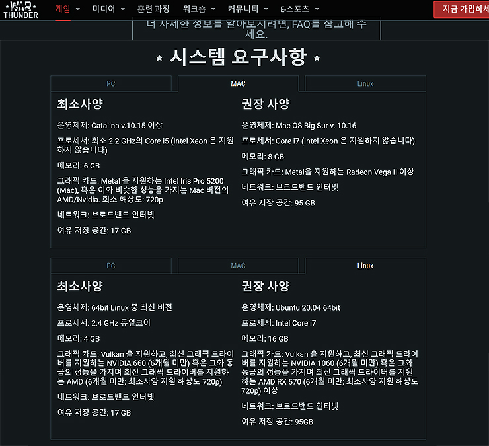
Task: Click Linux storage '95GB' line
Action: click(278, 422)
